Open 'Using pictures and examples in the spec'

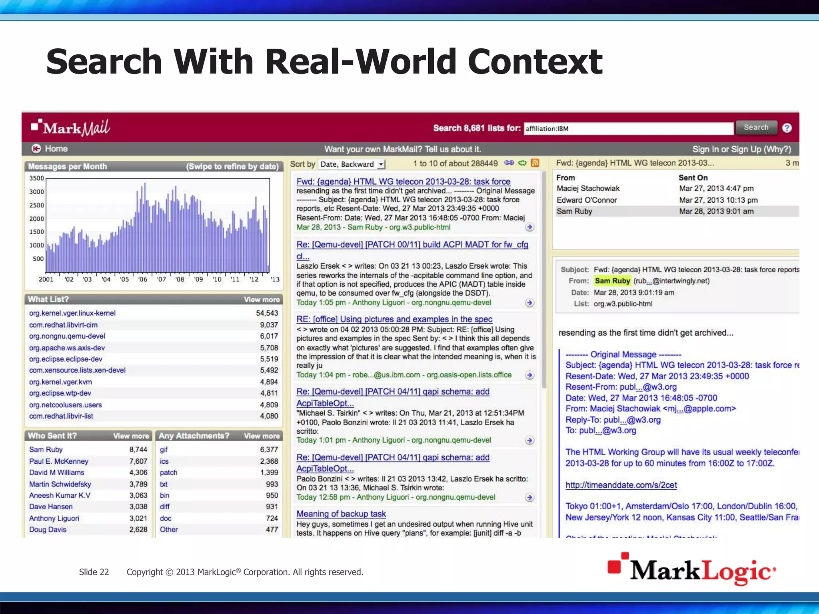click(394, 319)
